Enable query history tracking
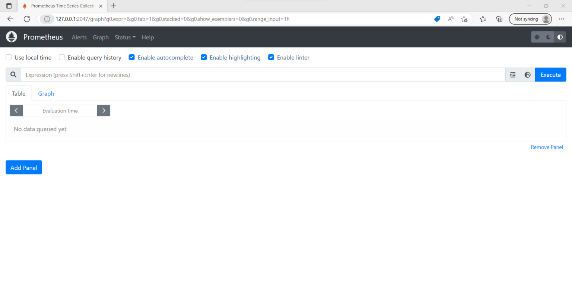The width and height of the screenshot is (572, 303). 62,57
